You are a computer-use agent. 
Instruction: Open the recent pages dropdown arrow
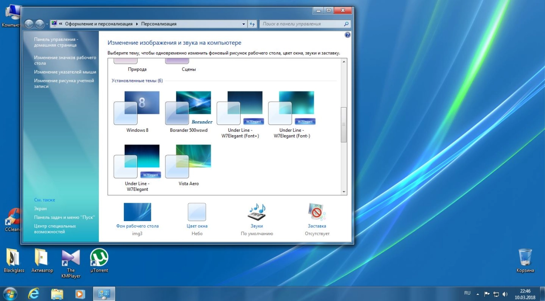(x=47, y=24)
